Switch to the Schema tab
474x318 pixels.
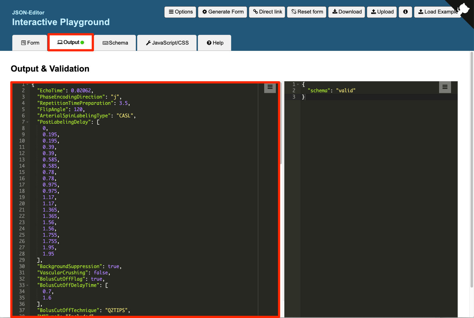pyautogui.click(x=115, y=43)
